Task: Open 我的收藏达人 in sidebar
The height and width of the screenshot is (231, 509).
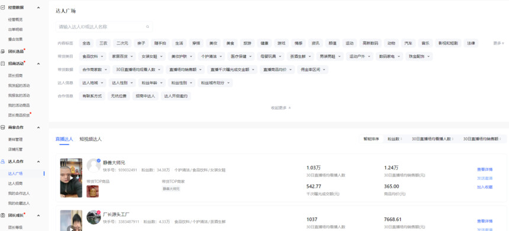Action: pos(19,203)
